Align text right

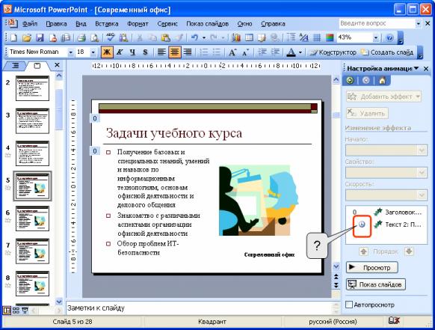point(188,52)
